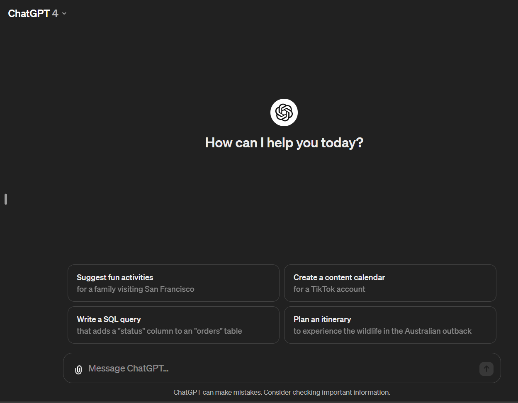Click the "for a TikTok account" subtitle text
518x403 pixels.
point(329,289)
